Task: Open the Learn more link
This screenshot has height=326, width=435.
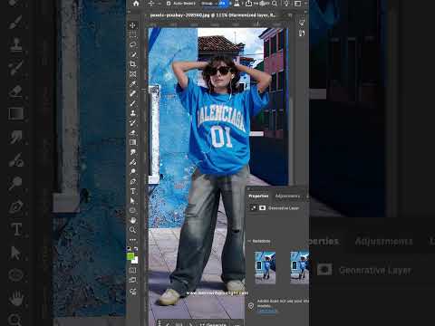Action: tap(267, 311)
